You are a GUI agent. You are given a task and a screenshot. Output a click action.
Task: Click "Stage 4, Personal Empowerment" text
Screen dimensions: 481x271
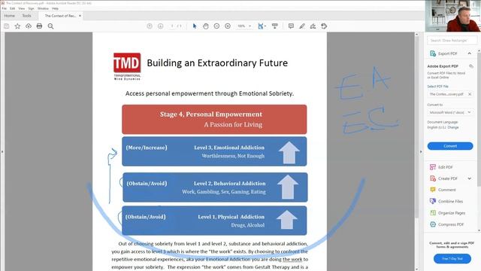pyautogui.click(x=211, y=114)
